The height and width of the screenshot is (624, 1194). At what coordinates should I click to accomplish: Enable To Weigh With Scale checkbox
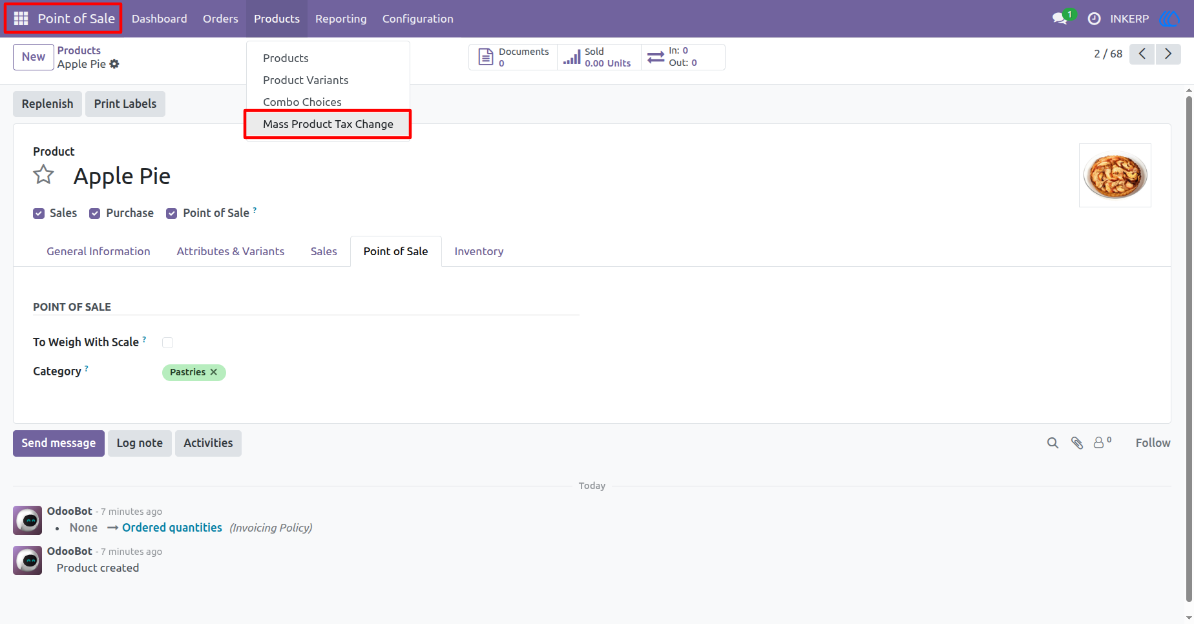167,343
